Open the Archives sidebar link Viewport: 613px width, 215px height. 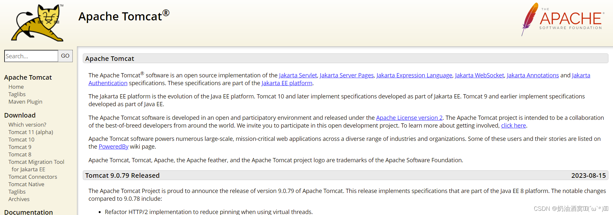click(x=19, y=199)
